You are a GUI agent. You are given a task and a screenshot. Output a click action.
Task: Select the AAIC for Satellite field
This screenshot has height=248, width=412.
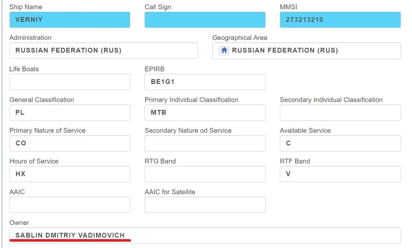coord(205,205)
